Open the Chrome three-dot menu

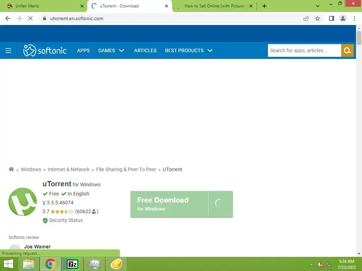[x=354, y=18]
